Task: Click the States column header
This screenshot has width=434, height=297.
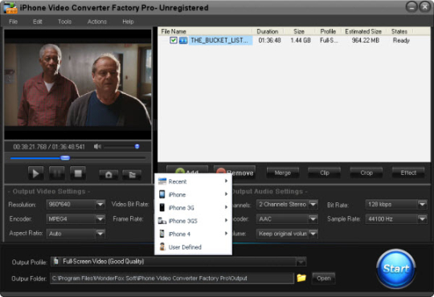Action: pos(399,31)
